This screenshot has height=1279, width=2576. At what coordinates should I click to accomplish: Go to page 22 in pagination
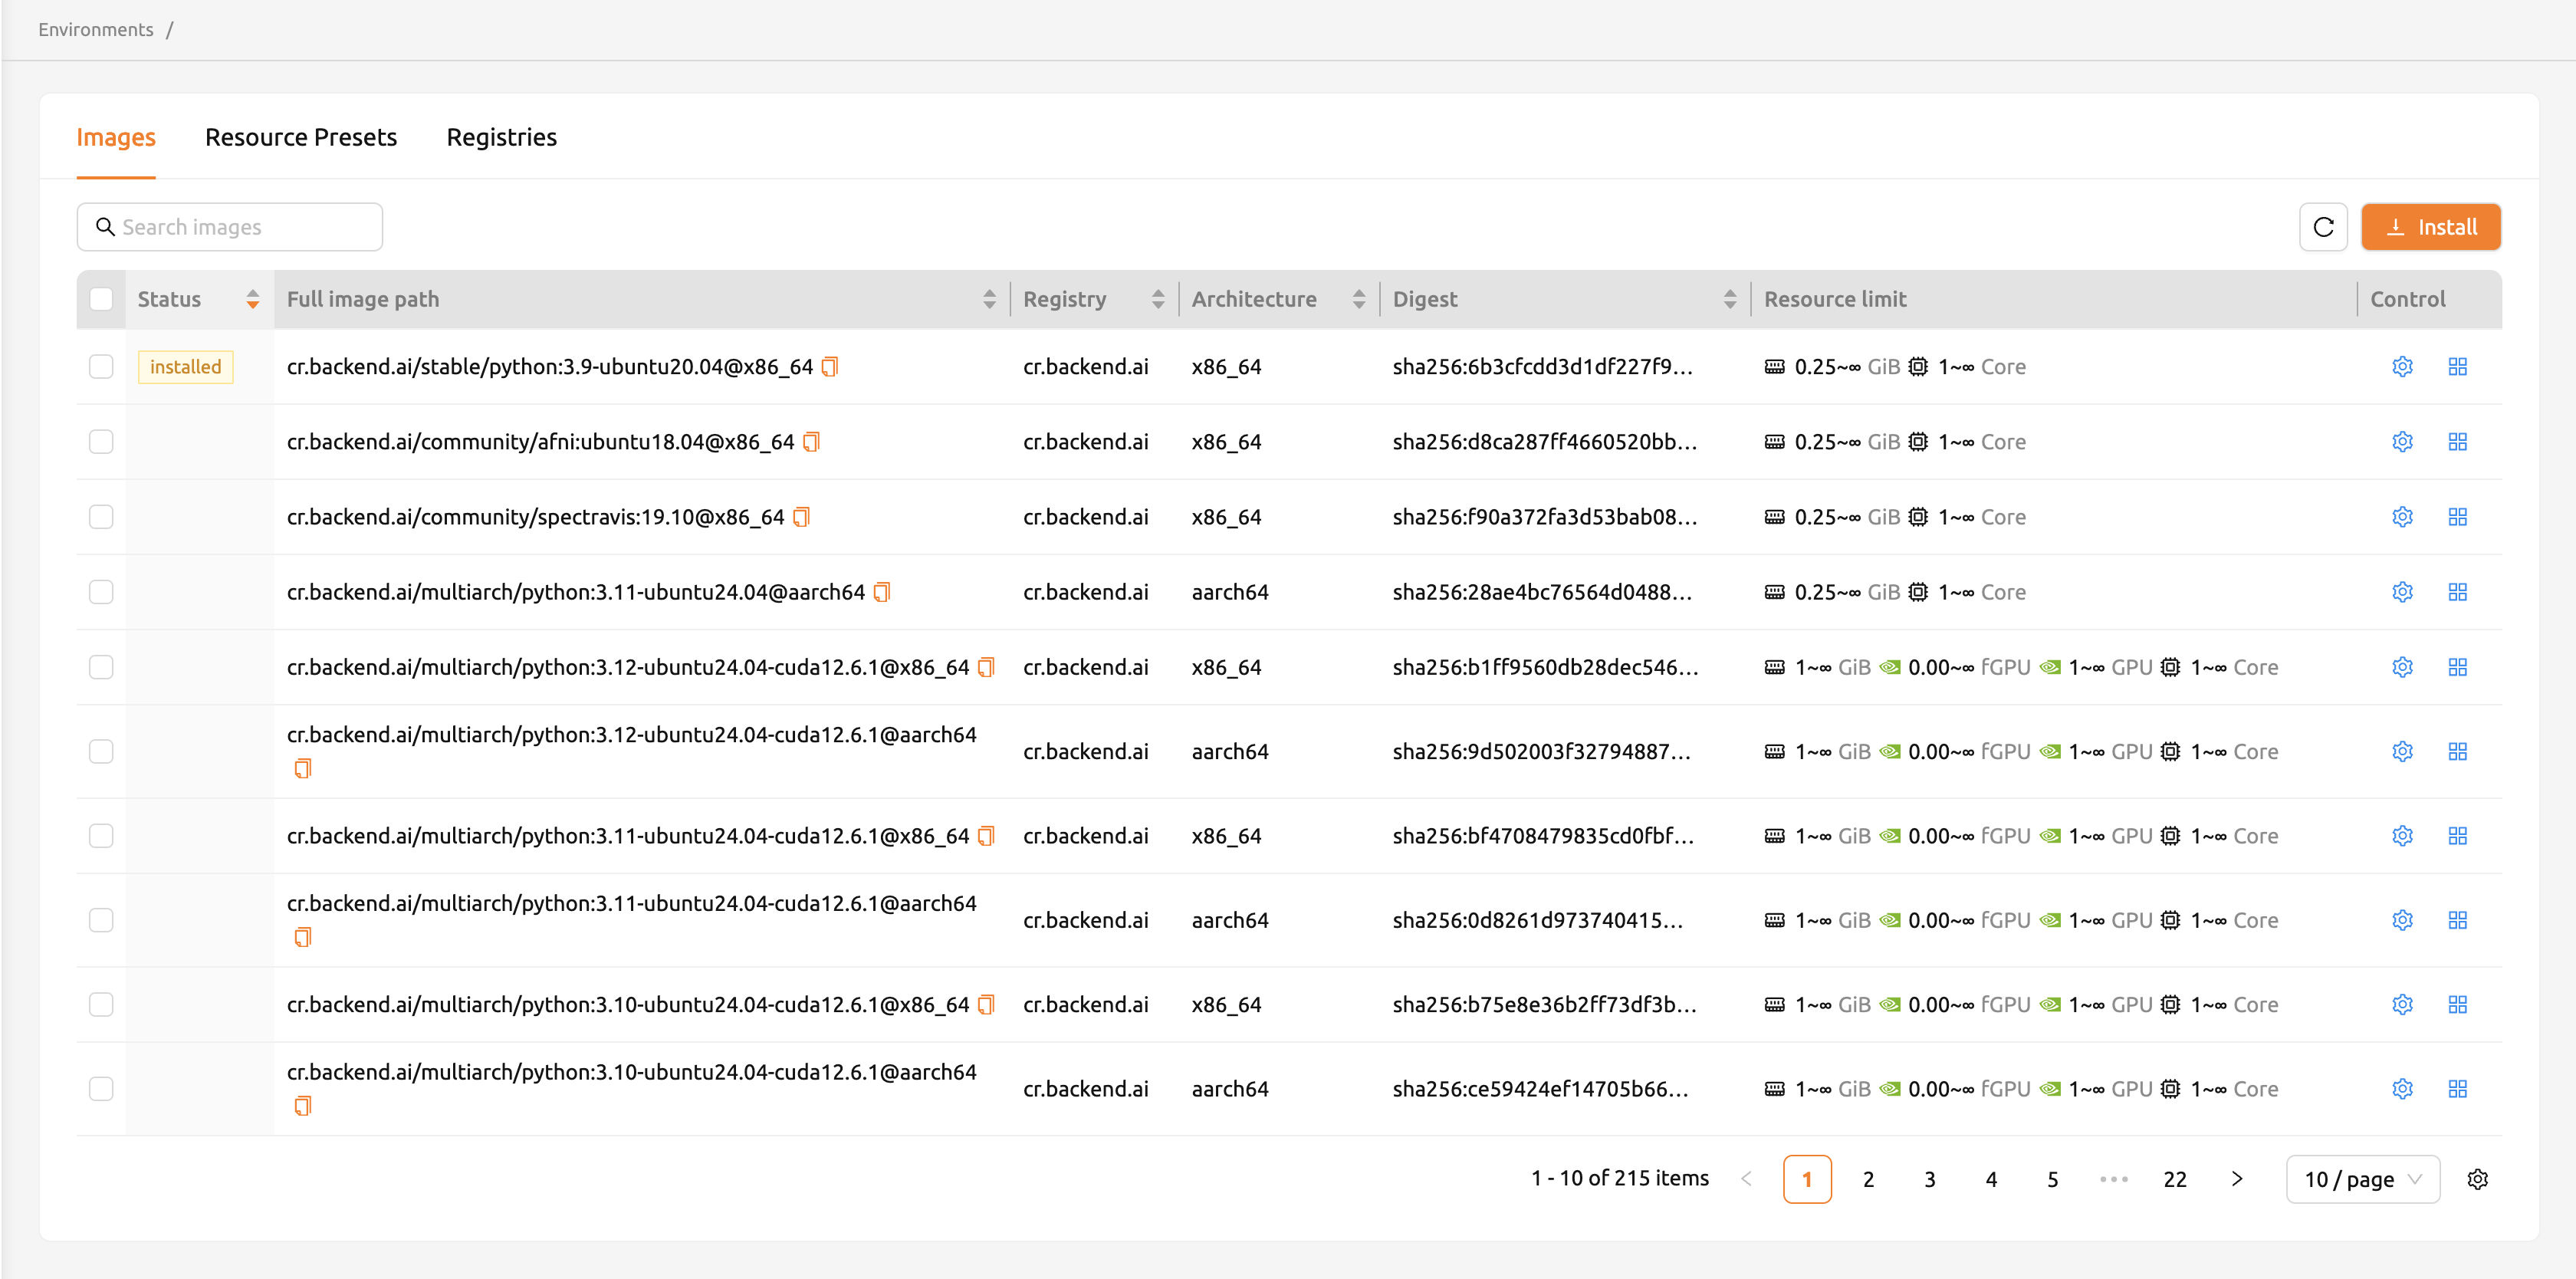pos(2174,1179)
